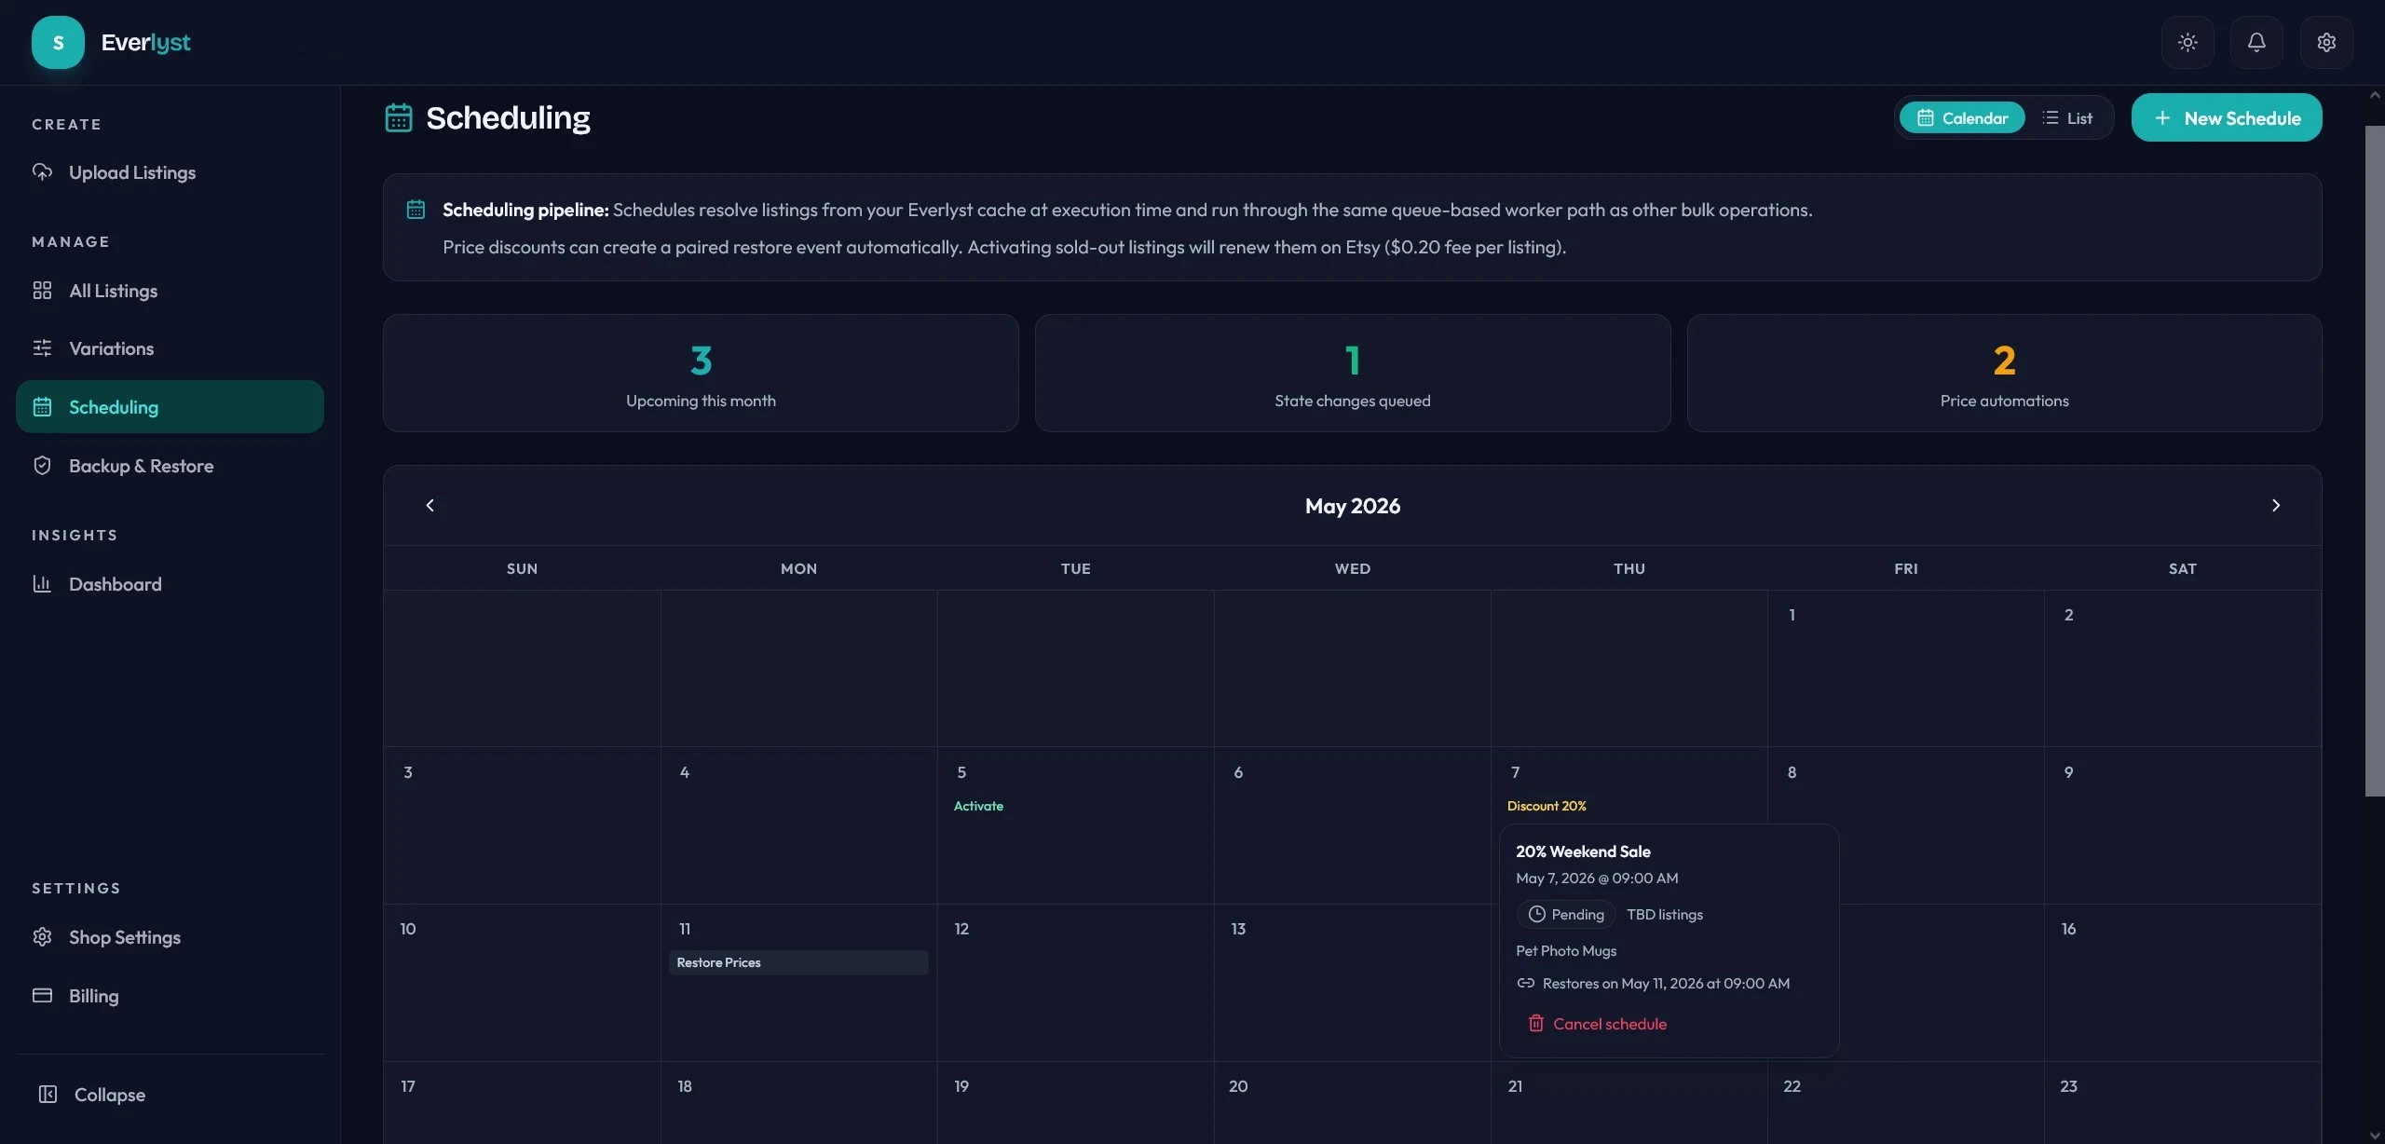Click the Pet Photo Mugs text
Image resolution: width=2385 pixels, height=1144 pixels.
click(1566, 950)
